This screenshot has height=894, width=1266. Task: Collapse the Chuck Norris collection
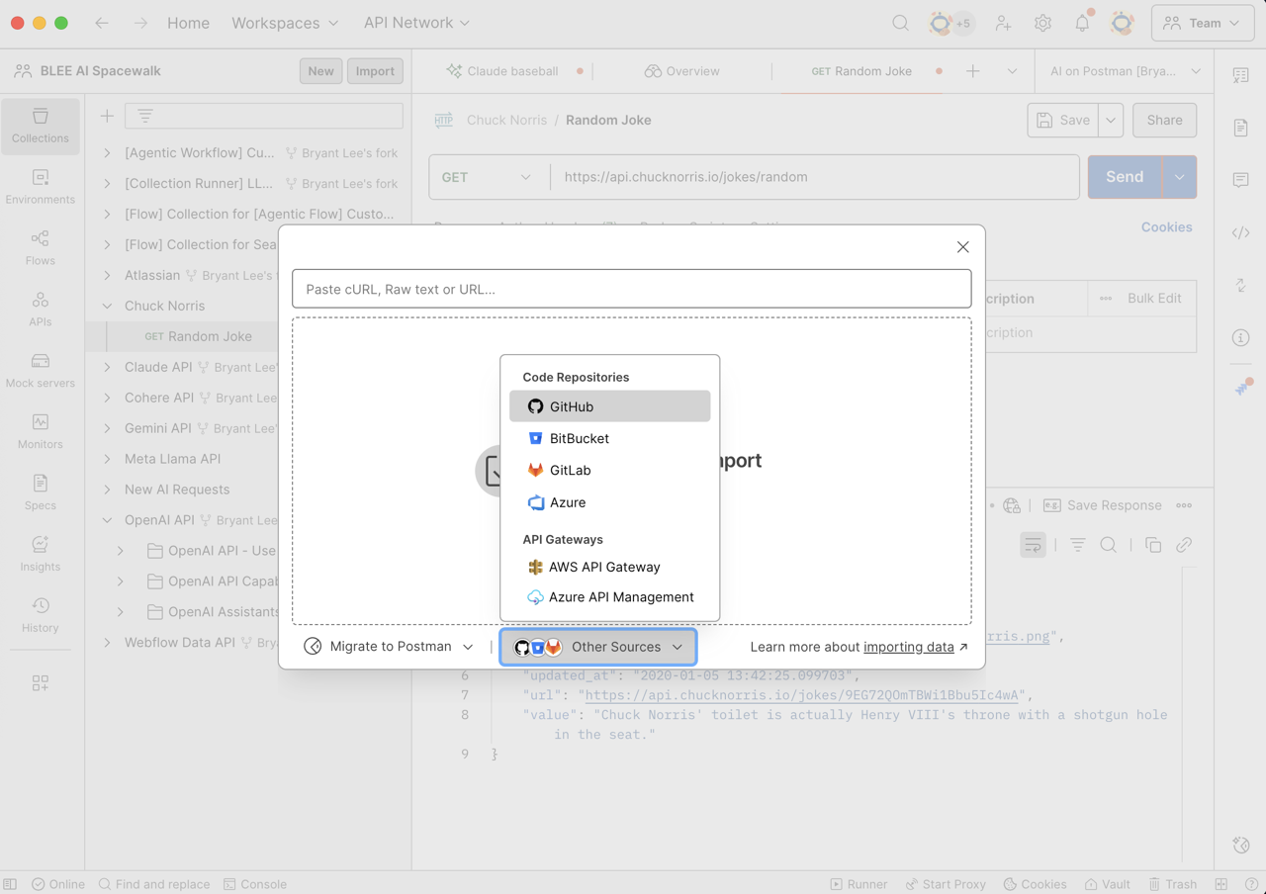click(x=106, y=306)
